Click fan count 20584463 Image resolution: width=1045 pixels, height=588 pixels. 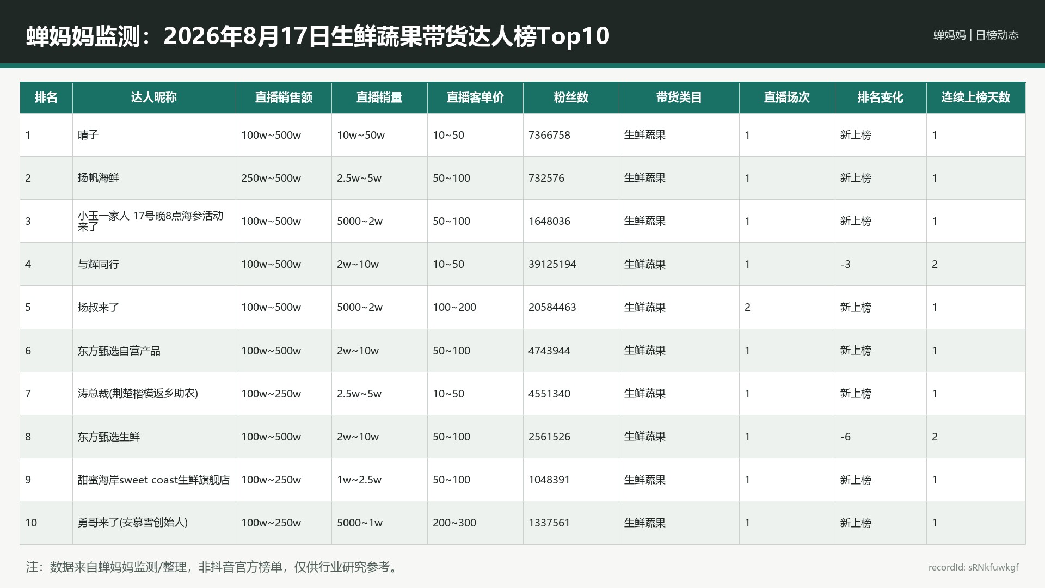[552, 307]
